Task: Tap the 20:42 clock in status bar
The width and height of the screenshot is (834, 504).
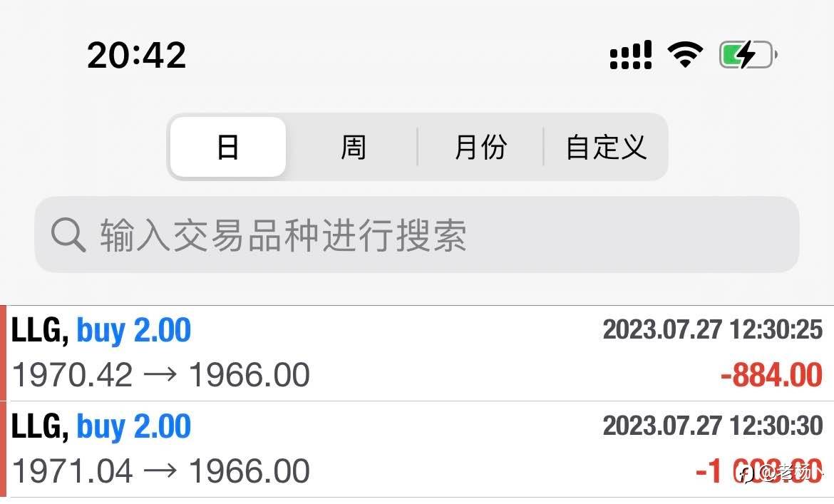Action: [137, 55]
